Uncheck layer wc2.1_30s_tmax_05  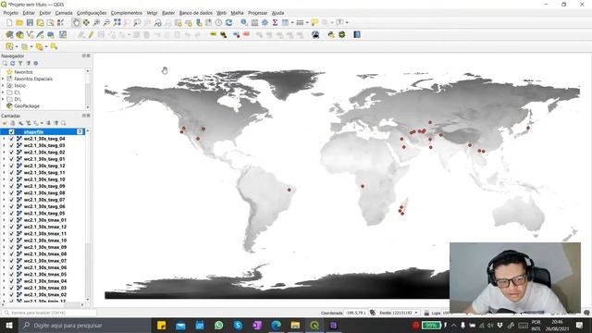coord(12,275)
